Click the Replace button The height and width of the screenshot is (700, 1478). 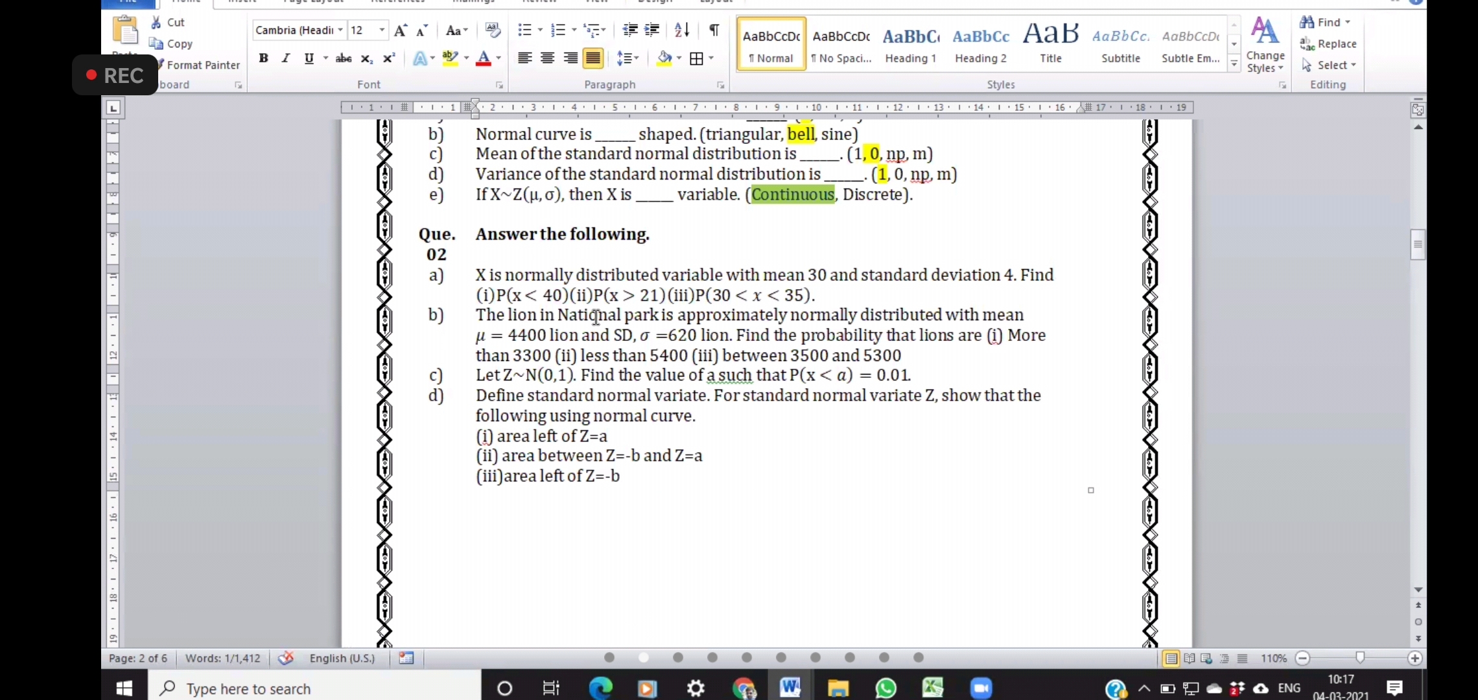tap(1329, 43)
